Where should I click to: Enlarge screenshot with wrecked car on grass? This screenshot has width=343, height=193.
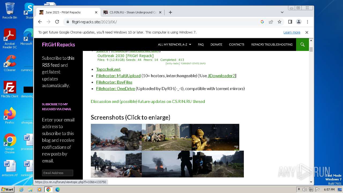pyautogui.click(x=167, y=137)
